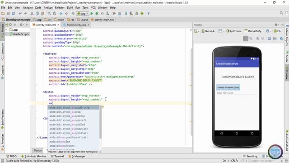Expand the app tree node

pyautogui.click(x=6, y=30)
